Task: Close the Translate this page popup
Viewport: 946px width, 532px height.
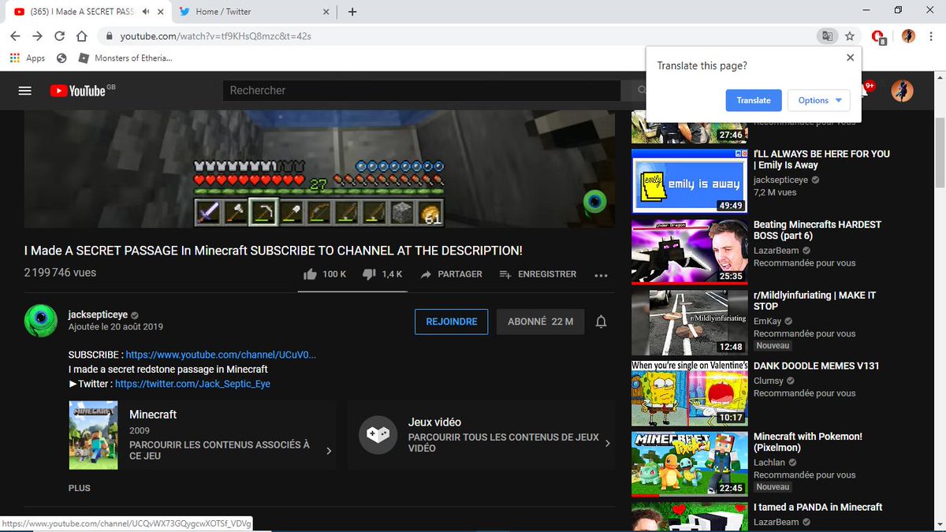Action: point(850,58)
